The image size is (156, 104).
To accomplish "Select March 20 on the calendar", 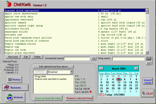I will click(125, 85).
